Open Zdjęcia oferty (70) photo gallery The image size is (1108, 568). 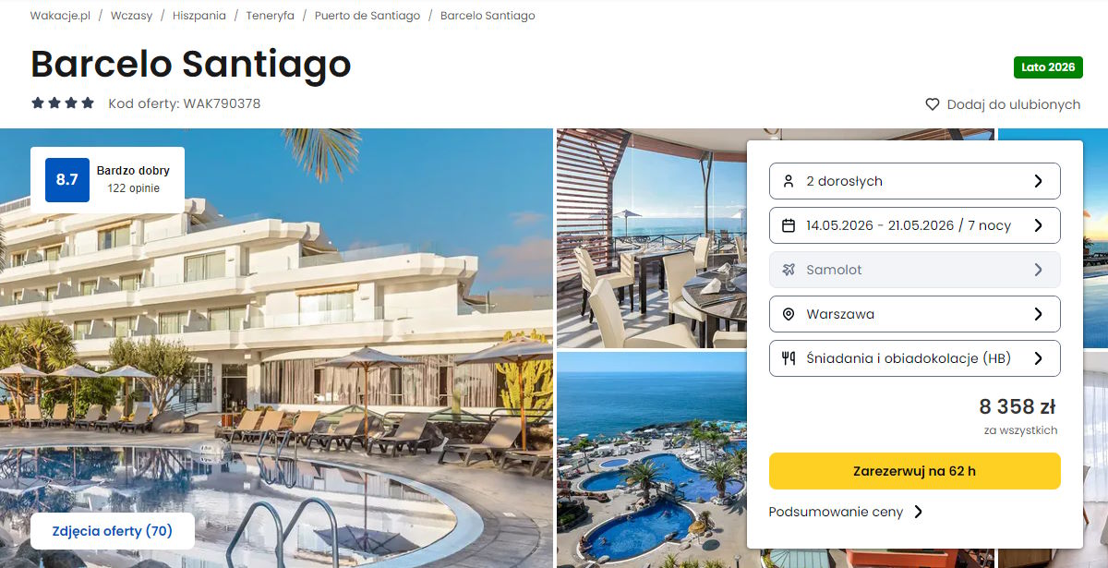[x=113, y=531]
